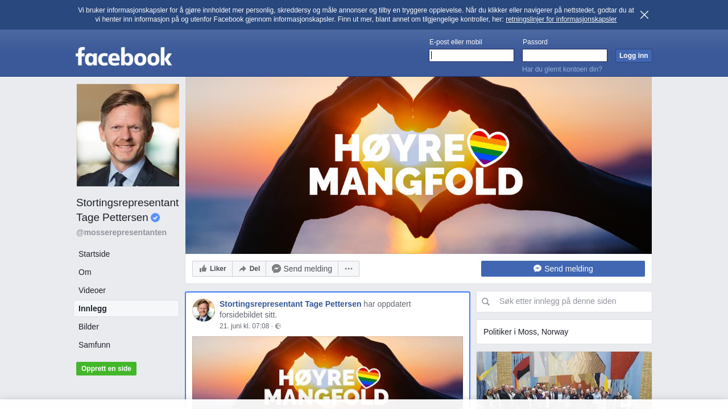Go to the Samfunn tab

point(94,345)
